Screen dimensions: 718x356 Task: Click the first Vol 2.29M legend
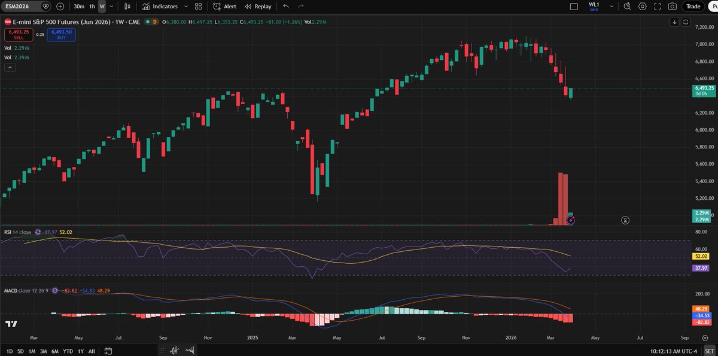click(16, 48)
